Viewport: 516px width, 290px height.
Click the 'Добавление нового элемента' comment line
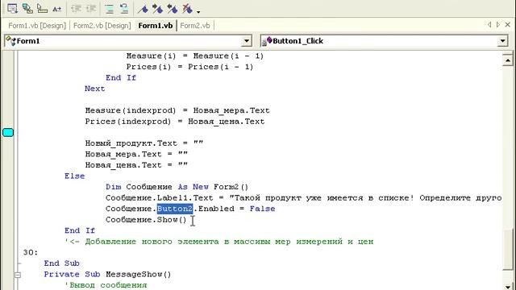(219, 242)
